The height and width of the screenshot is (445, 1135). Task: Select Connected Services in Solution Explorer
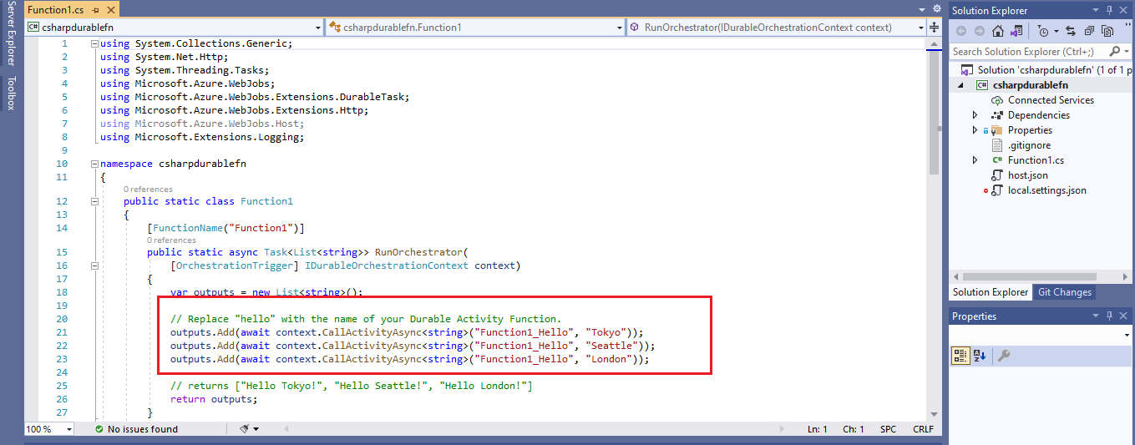click(x=1051, y=100)
